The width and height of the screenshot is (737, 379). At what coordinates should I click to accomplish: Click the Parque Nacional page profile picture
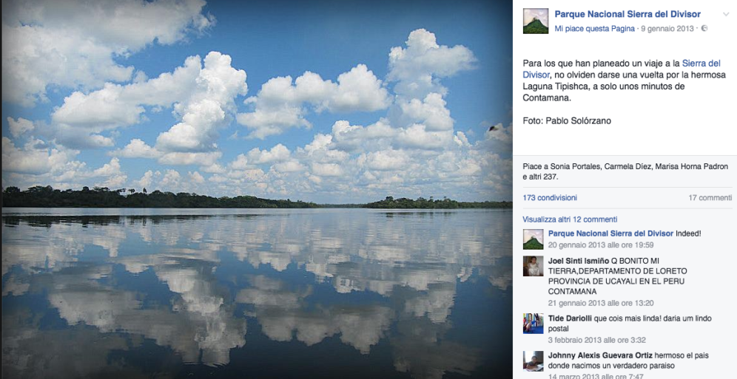[535, 21]
